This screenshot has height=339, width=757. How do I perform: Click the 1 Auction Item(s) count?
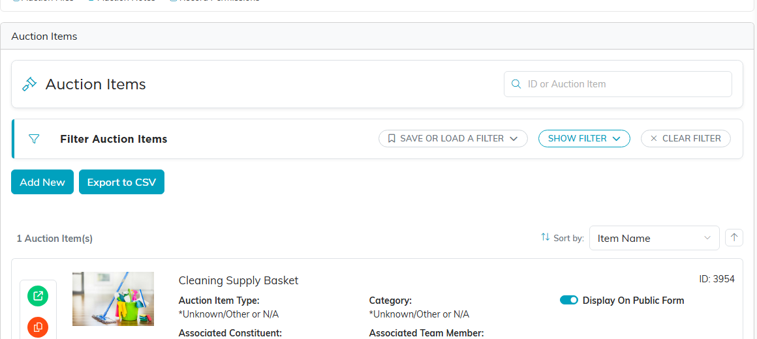pyautogui.click(x=55, y=238)
